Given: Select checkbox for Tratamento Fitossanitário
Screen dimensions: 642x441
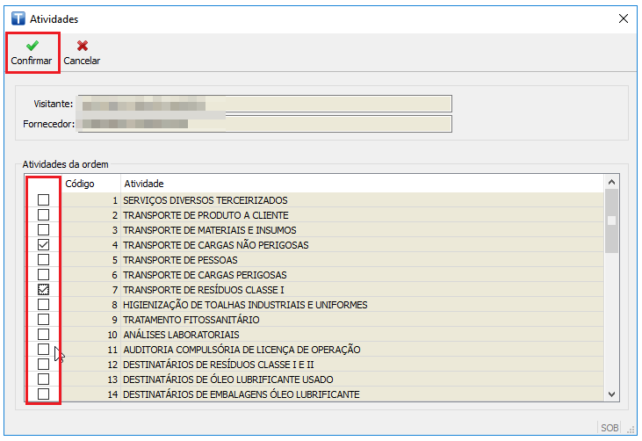Looking at the screenshot, I should [x=43, y=320].
